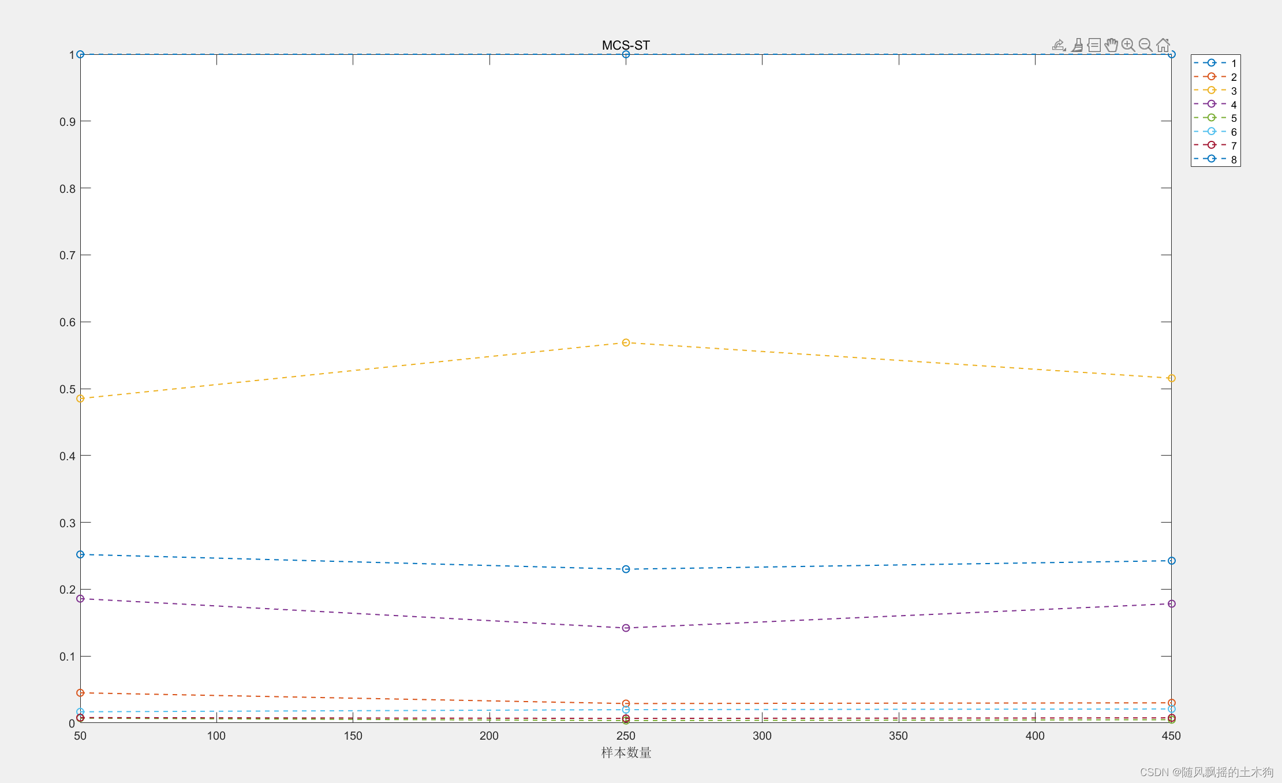This screenshot has height=783, width=1282.
Task: Click legend entry 7
Action: [1216, 146]
